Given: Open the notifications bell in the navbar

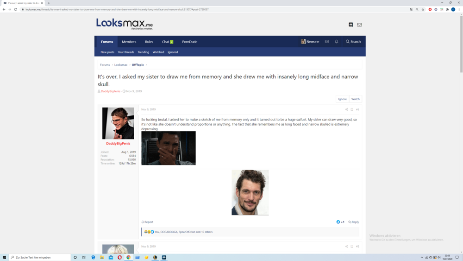Looking at the screenshot, I should tap(337, 42).
